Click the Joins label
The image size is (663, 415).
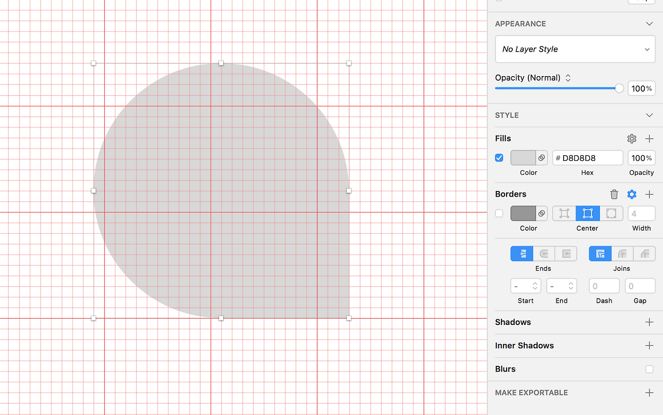[x=622, y=269]
